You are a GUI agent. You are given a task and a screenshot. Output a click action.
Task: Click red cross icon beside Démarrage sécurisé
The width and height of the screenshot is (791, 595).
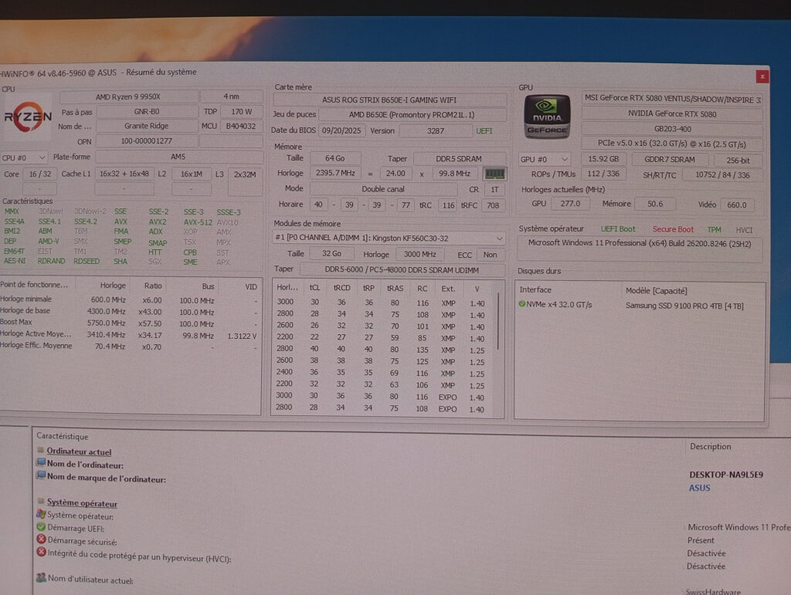pyautogui.click(x=42, y=539)
